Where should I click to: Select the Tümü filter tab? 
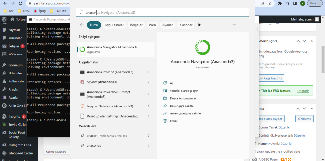[94, 25]
